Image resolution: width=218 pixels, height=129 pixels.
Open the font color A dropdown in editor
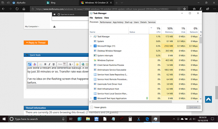coord(71,64)
